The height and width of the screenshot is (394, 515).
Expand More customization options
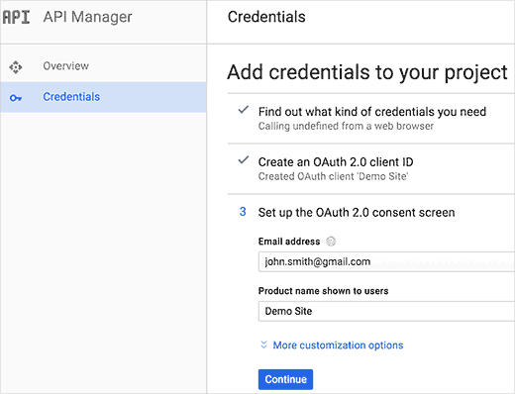(338, 345)
